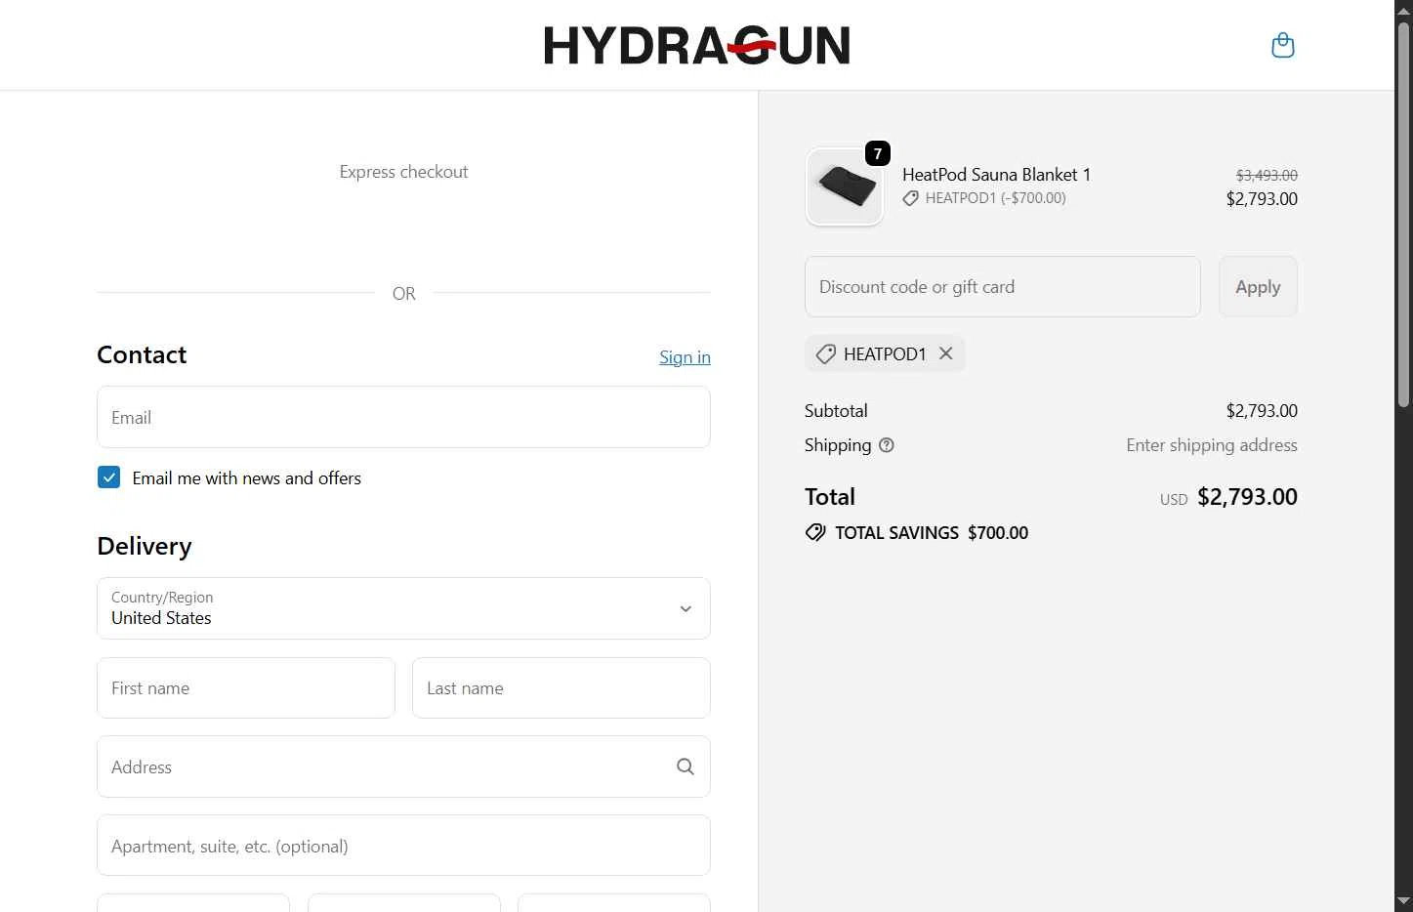
Task: Click the Express checkout label
Action: [x=403, y=172]
